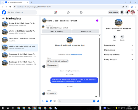Expand Privacy & support section

(x=118, y=59)
